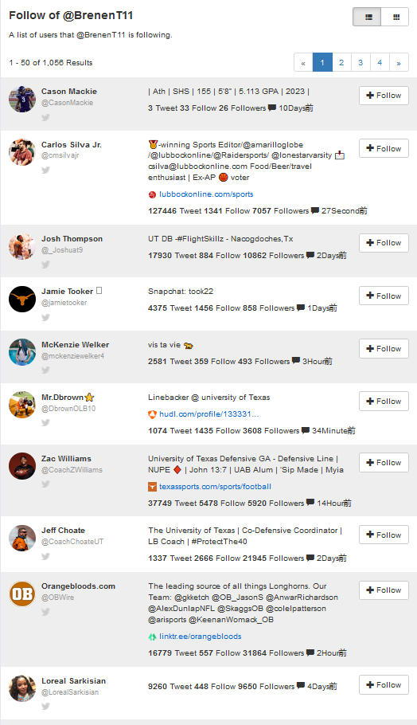Switch to grid view layout
This screenshot has width=417, height=725.
(x=396, y=17)
